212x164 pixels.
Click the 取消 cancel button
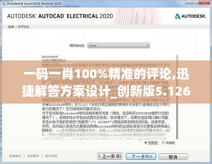coord(173,157)
